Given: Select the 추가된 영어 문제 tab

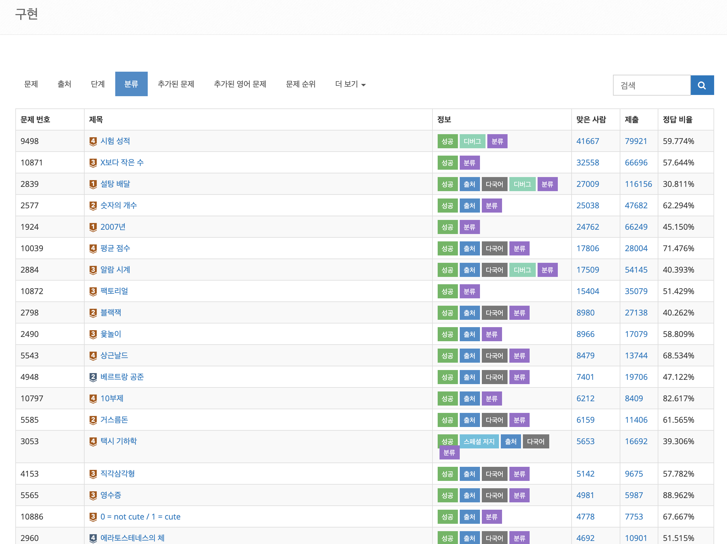Looking at the screenshot, I should coord(240,84).
